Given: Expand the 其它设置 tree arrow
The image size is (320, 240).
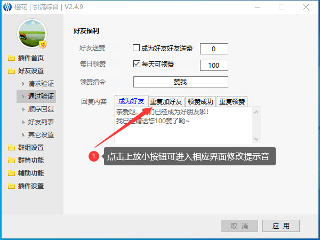Looking at the screenshot, I should click(x=23, y=135).
